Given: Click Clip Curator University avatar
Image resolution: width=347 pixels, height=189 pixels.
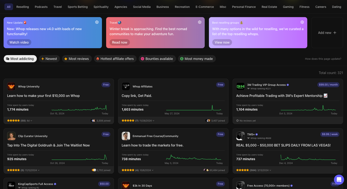Looking at the screenshot, I should pos(11,136).
